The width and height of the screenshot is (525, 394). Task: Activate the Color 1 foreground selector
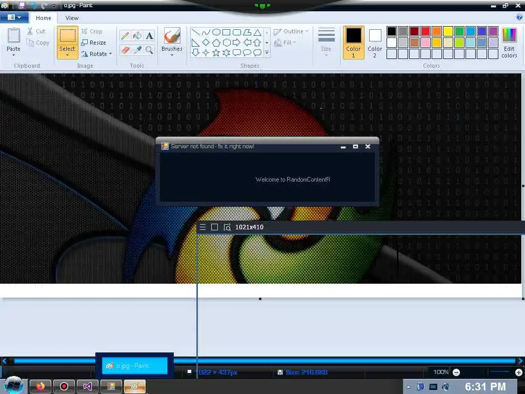(x=354, y=43)
